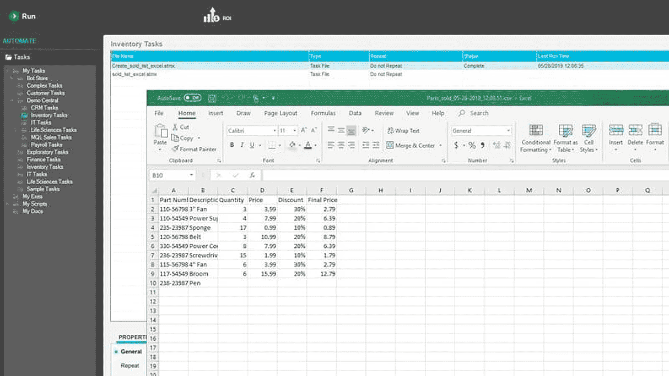The width and height of the screenshot is (669, 376).
Task: Click the green Run button
Action: (22, 16)
